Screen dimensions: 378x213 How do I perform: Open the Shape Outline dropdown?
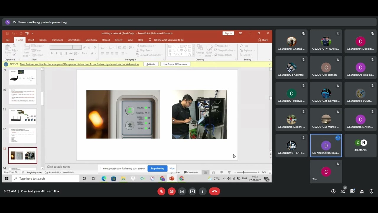click(x=225, y=50)
